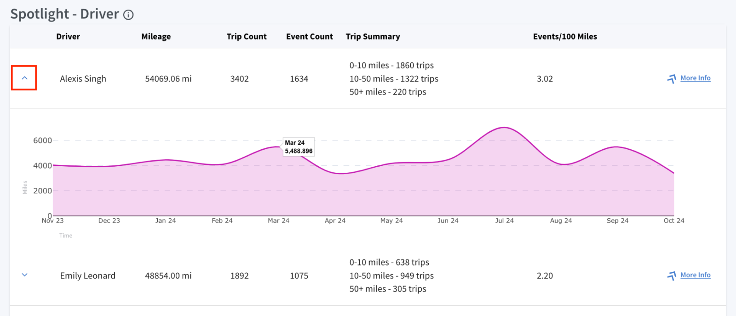Open More Info link for Alexis Singh
The width and height of the screenshot is (736, 316).
coord(695,78)
